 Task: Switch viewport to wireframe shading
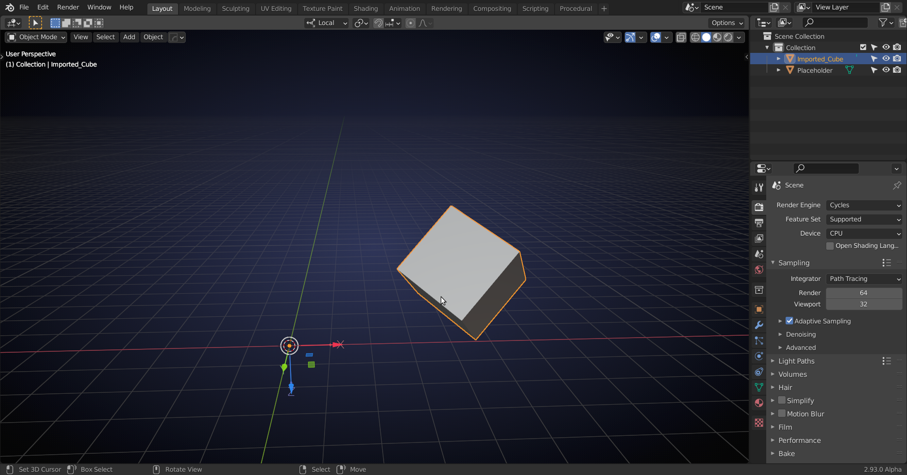[695, 37]
